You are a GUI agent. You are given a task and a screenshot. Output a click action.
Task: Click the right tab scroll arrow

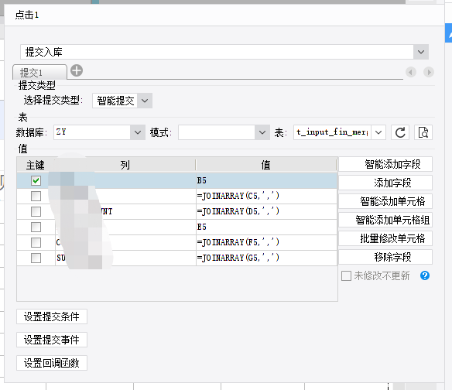point(429,72)
